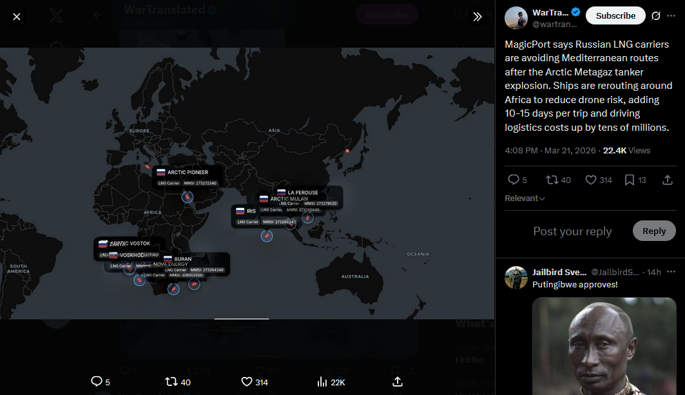The height and width of the screenshot is (395, 685).
Task: Click the 4:08 PM · Mar 21, 2026 timestamp
Action: (x=550, y=151)
